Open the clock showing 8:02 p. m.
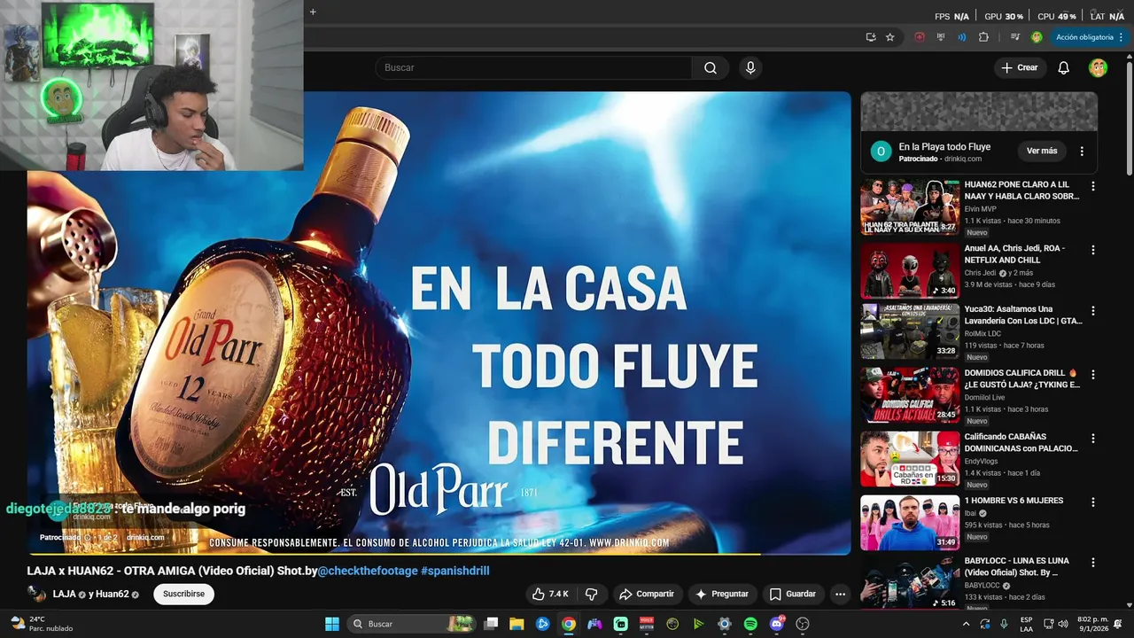This screenshot has width=1134, height=638. coord(1091,624)
